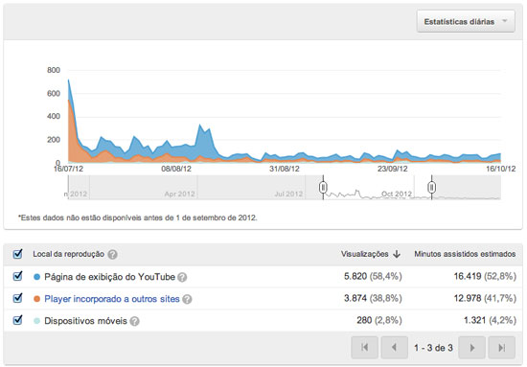The height and width of the screenshot is (367, 527).
Task: Click the 12.978 (41,7%) minutes value
Action: click(485, 298)
